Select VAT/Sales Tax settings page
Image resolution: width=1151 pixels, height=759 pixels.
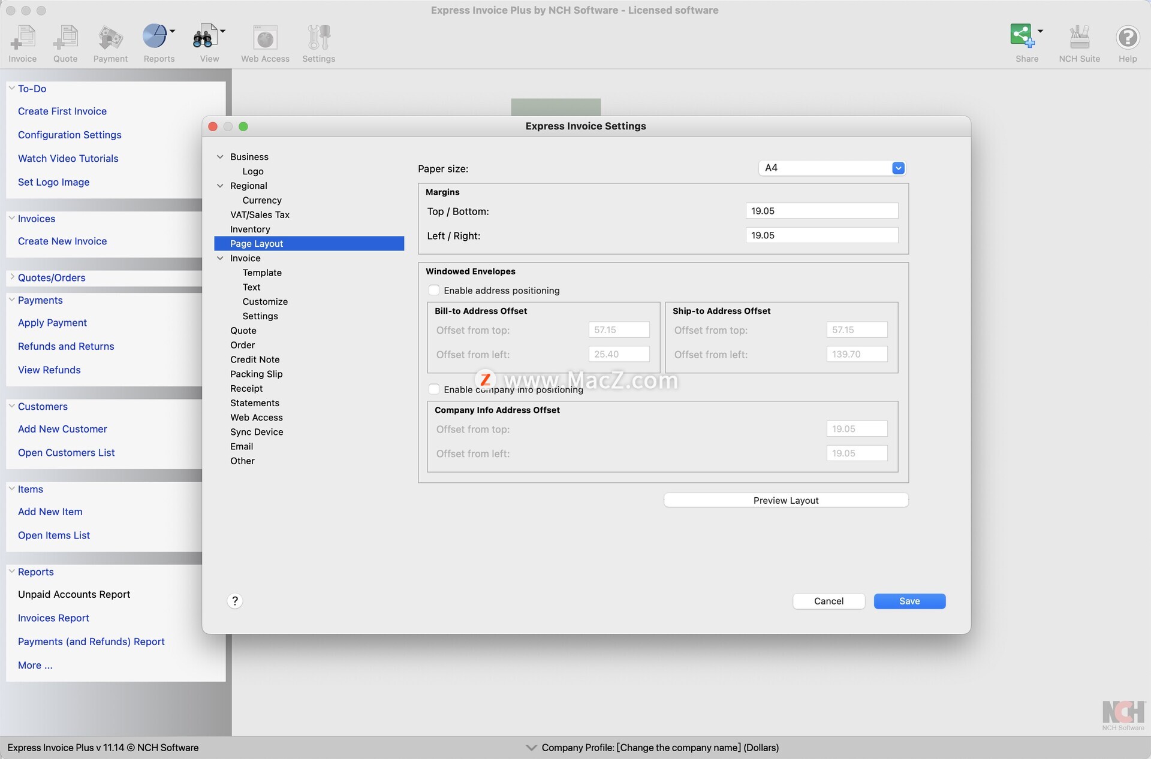[x=260, y=214]
